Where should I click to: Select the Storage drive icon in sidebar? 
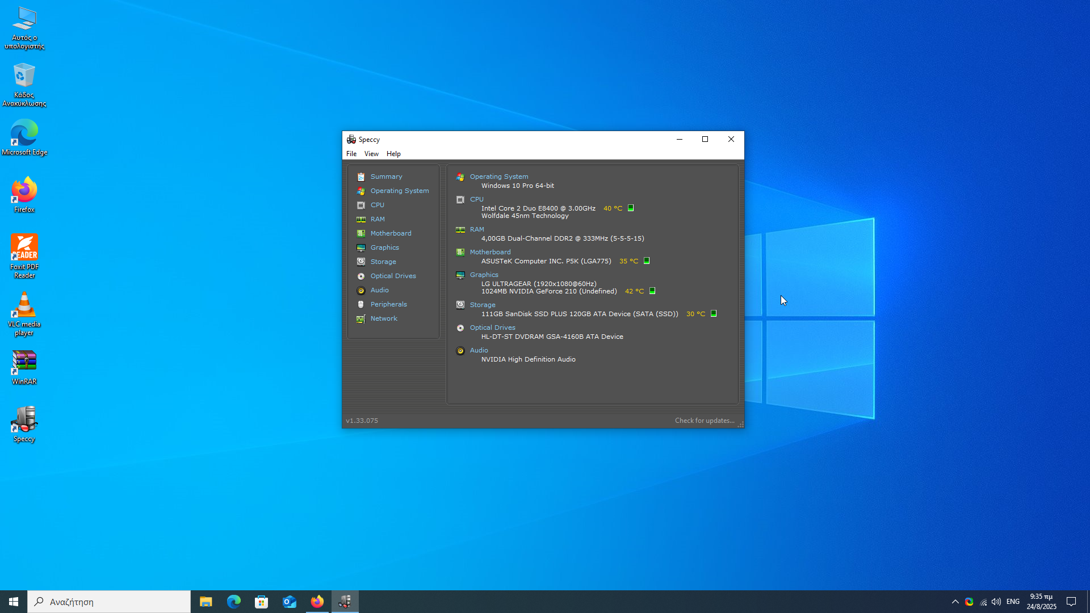361,262
